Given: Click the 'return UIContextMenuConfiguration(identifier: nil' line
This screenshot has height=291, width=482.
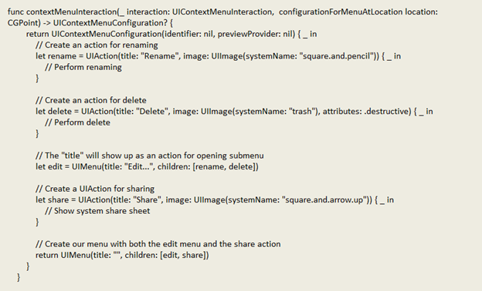Looking at the screenshot, I should pos(171,34).
